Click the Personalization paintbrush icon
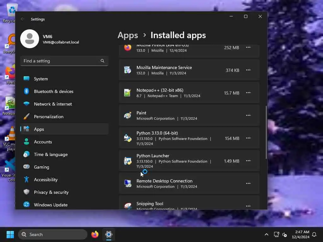323x242 pixels. click(26, 116)
